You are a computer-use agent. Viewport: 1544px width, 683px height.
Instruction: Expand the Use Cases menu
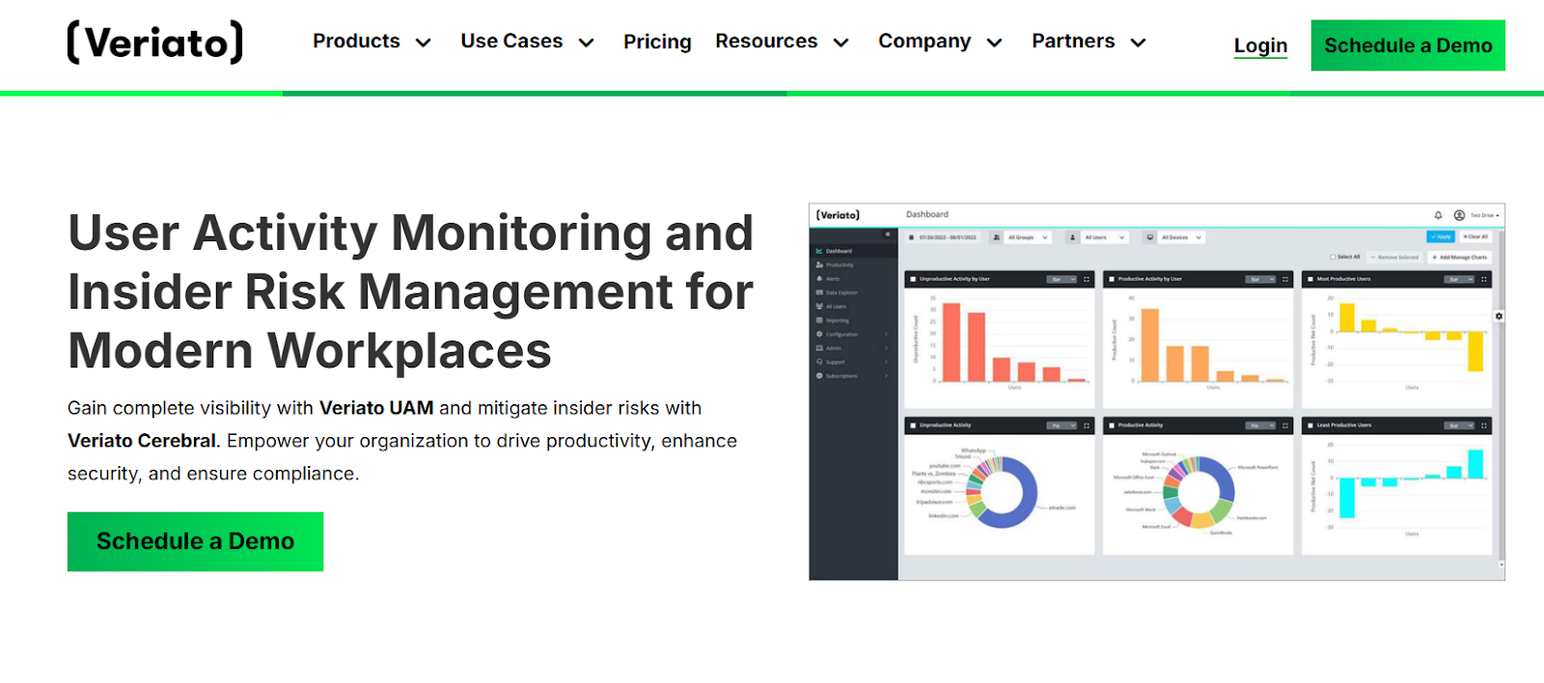527,41
